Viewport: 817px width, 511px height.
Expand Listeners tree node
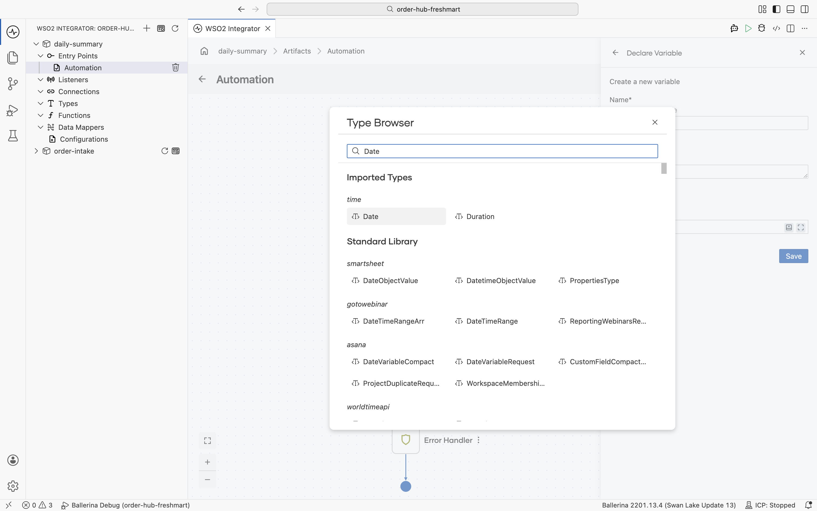pyautogui.click(x=41, y=80)
